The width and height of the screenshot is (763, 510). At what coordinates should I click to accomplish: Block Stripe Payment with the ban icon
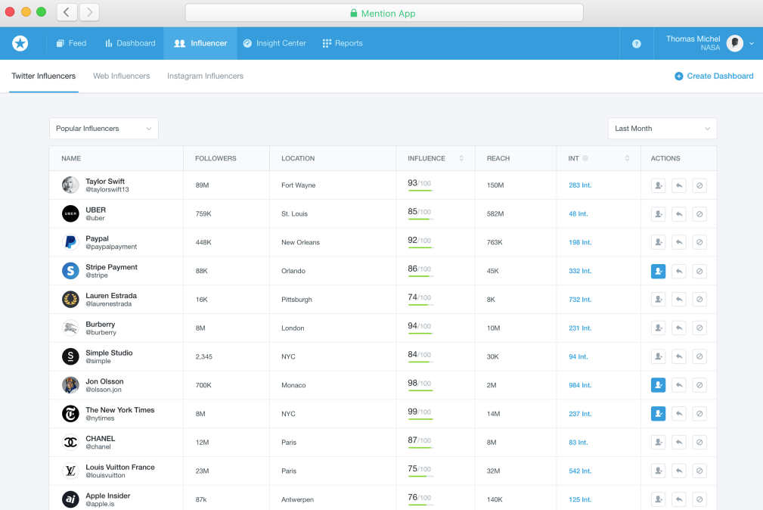[699, 272]
